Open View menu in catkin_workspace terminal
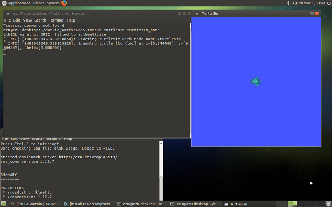The width and height of the screenshot is (332, 207). pos(27,20)
